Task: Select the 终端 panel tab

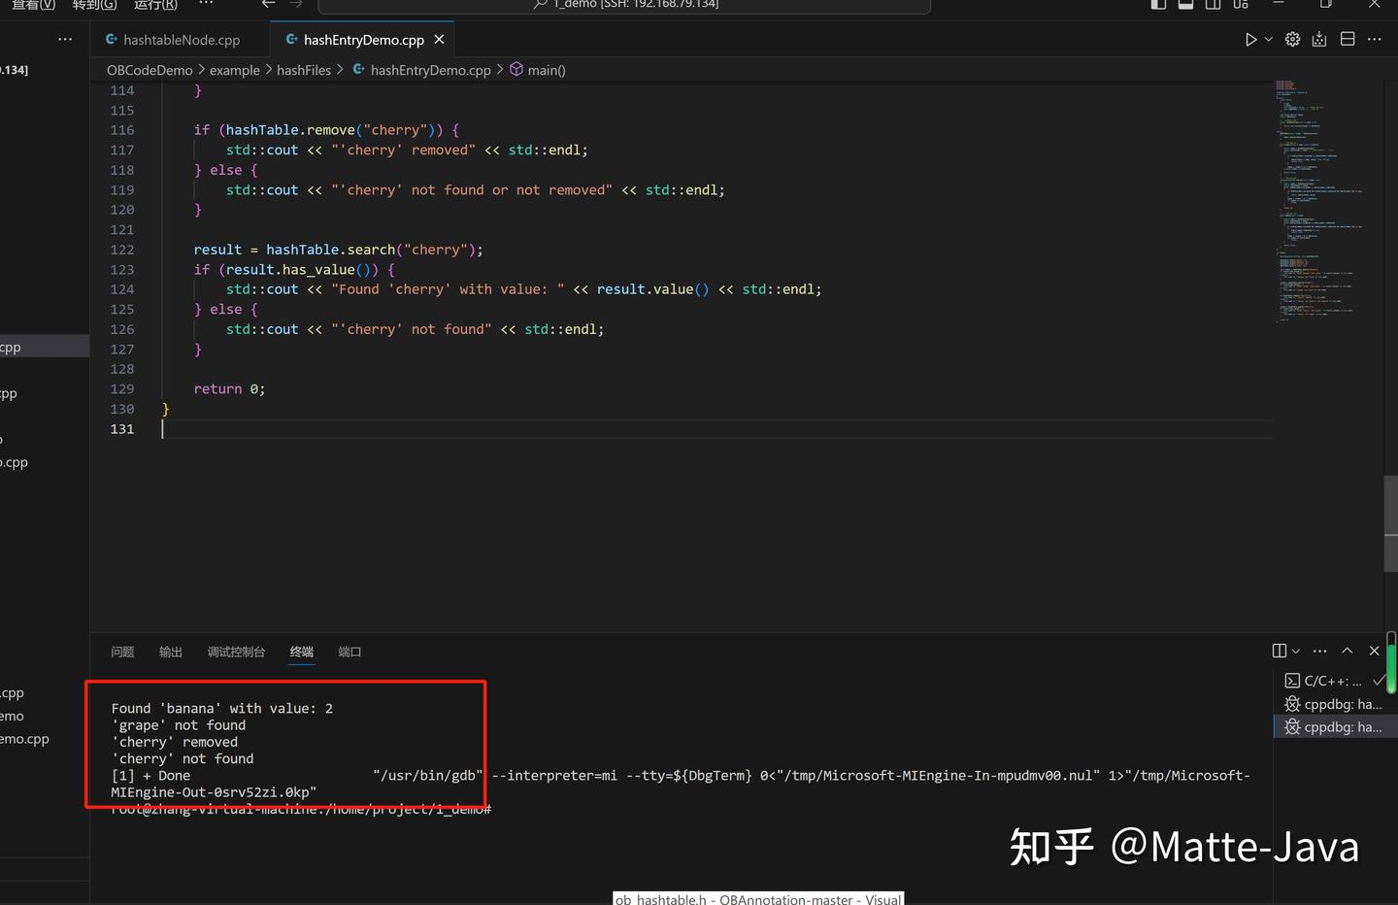Action: click(x=302, y=653)
